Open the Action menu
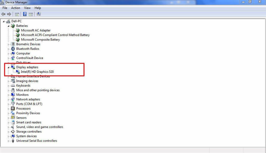 [x=15, y=8]
